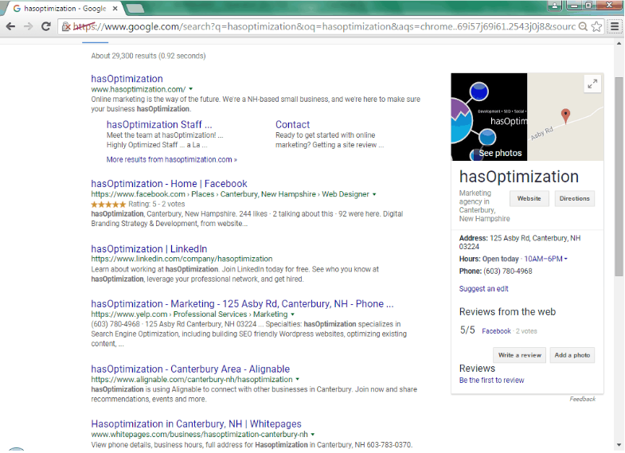The image size is (625, 453).
Task: Expand the dropdown arrow beside the Whitepages result URL
Action: pyautogui.click(x=312, y=434)
